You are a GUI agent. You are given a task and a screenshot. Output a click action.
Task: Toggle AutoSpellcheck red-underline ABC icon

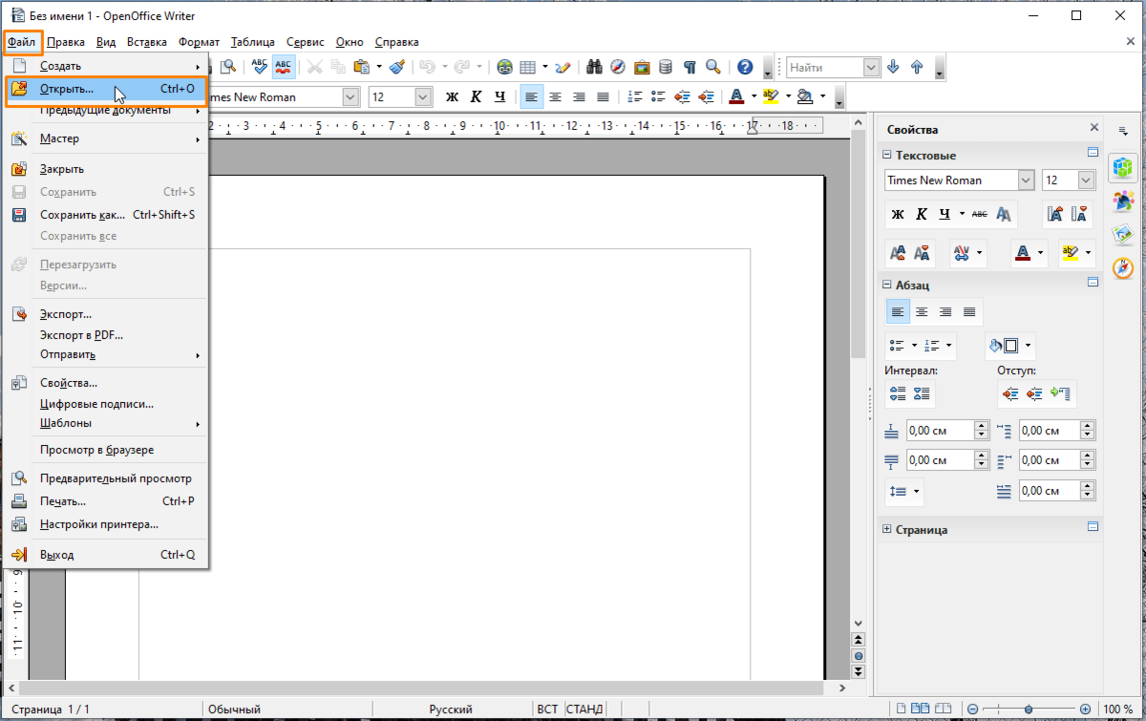click(284, 67)
